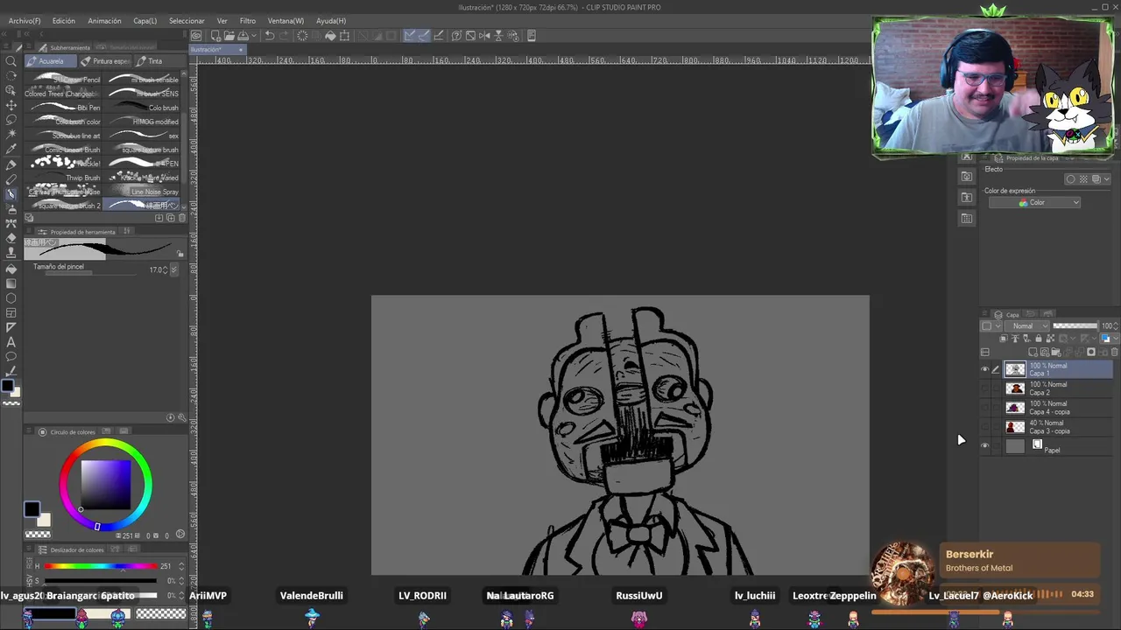Click the Fill icon in command bar

[x=330, y=36]
